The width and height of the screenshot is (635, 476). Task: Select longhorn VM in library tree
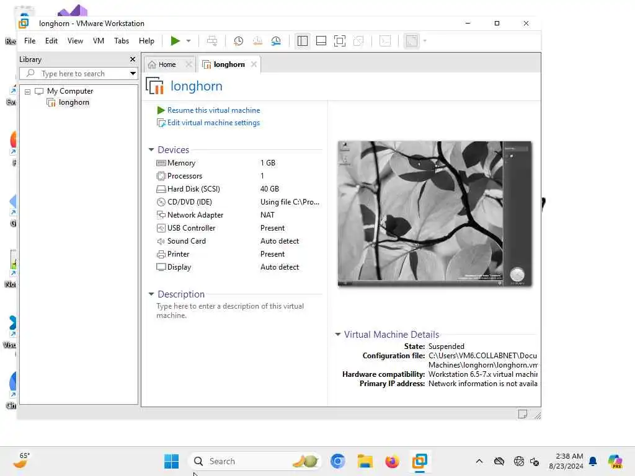[x=74, y=102]
